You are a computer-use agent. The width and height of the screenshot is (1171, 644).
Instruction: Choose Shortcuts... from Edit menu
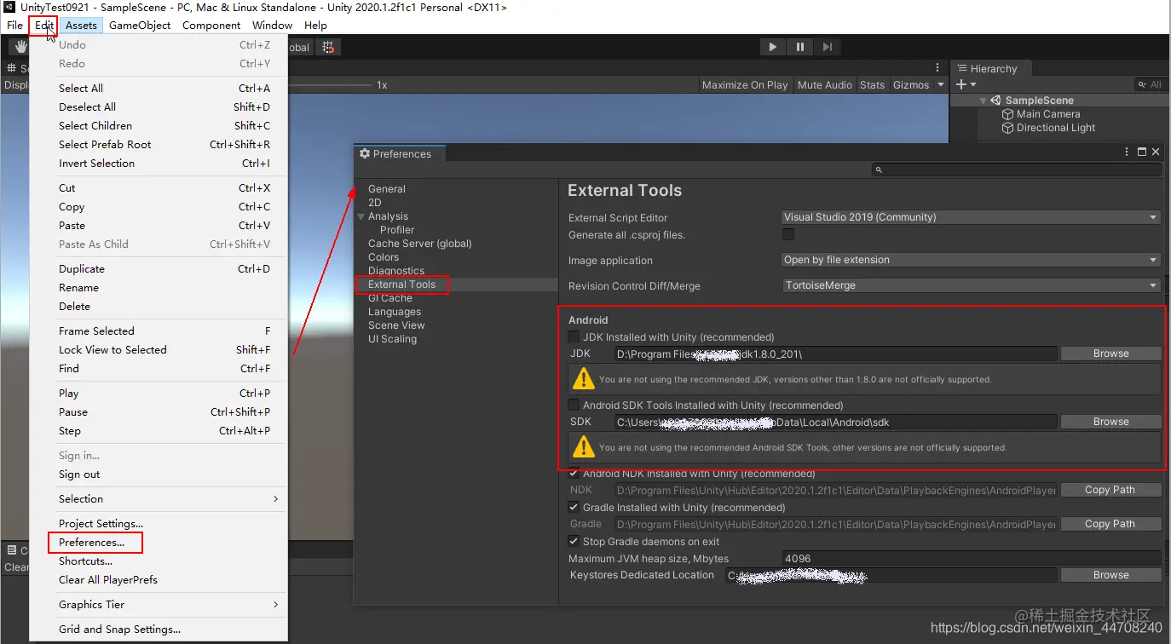pyautogui.click(x=85, y=561)
